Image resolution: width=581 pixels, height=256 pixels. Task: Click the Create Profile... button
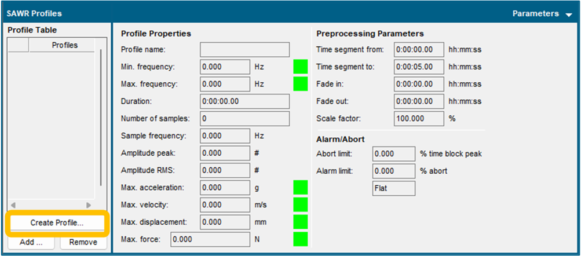point(57,222)
